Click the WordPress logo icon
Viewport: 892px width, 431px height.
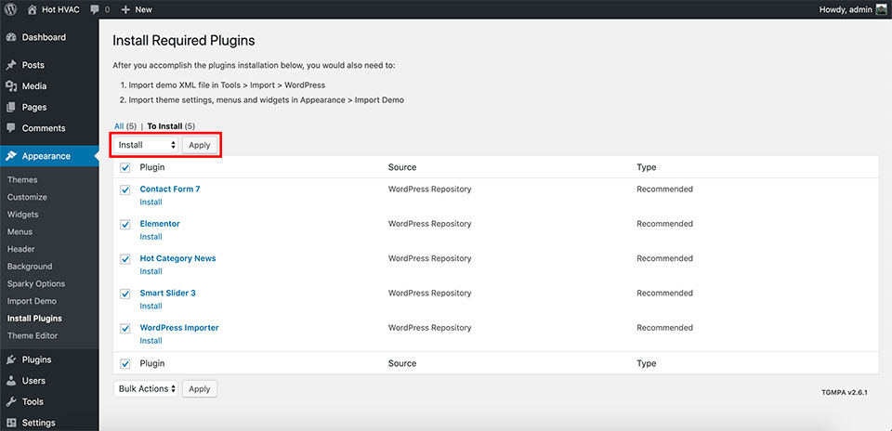(11, 9)
